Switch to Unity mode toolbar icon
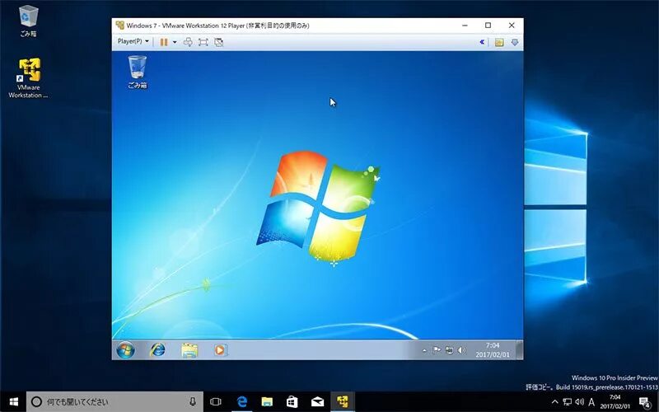The height and width of the screenshot is (412, 659). (218, 42)
